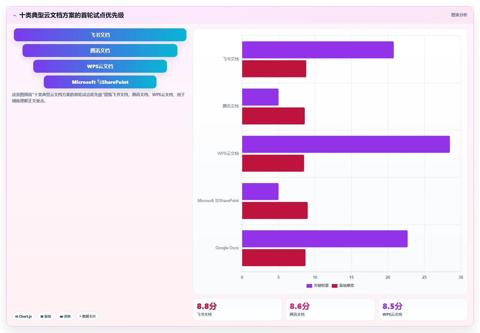The image size is (480, 333).
Task: Click the 腾讯文档 y-axis label in the chart
Action: click(x=231, y=106)
